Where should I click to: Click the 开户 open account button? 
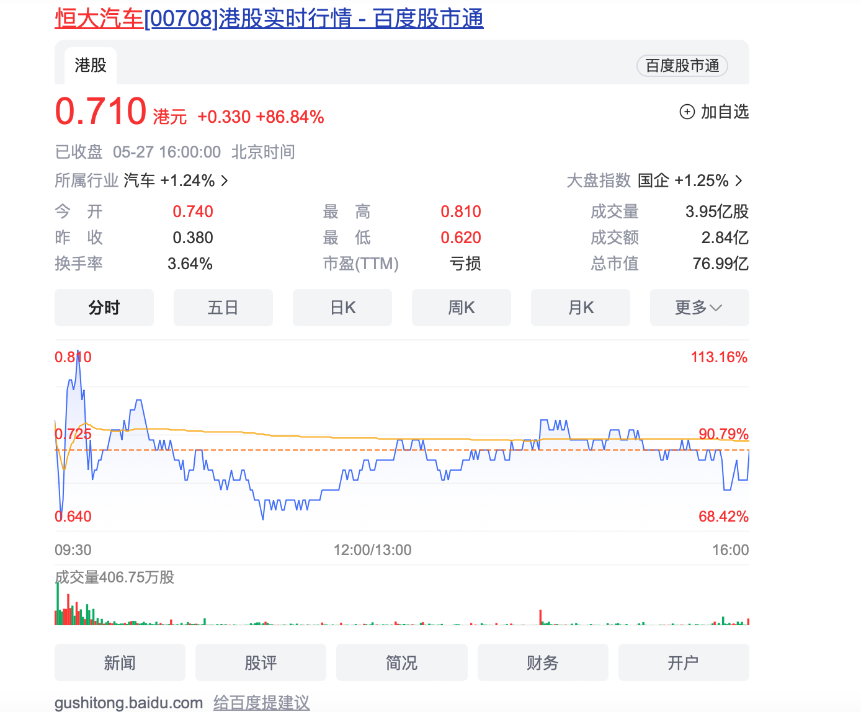pyautogui.click(x=684, y=662)
